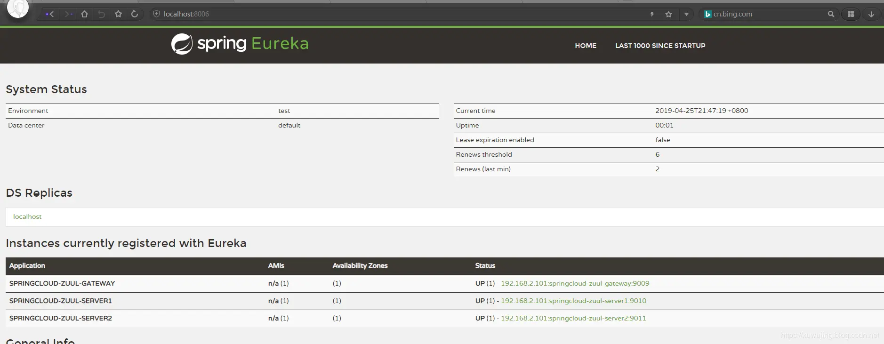The height and width of the screenshot is (344, 884).
Task: Go to browser home page icon
Action: click(x=85, y=14)
